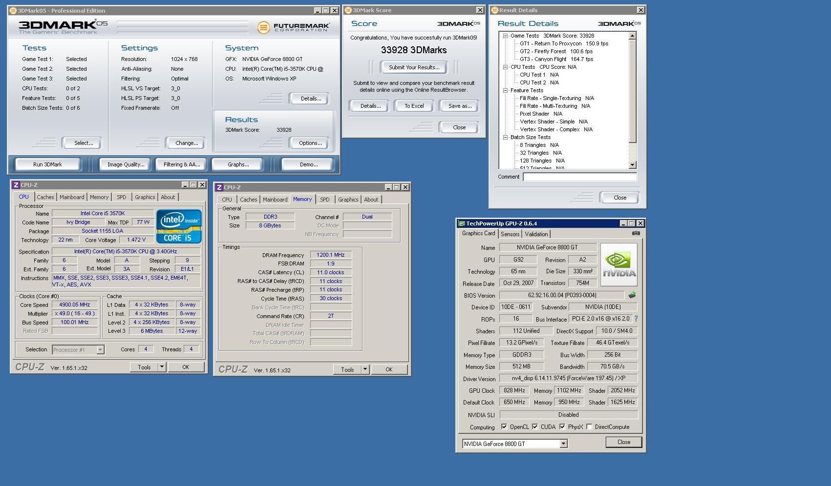The height and width of the screenshot is (486, 831).
Task: Click Run 3DMark button
Action: click(x=47, y=164)
